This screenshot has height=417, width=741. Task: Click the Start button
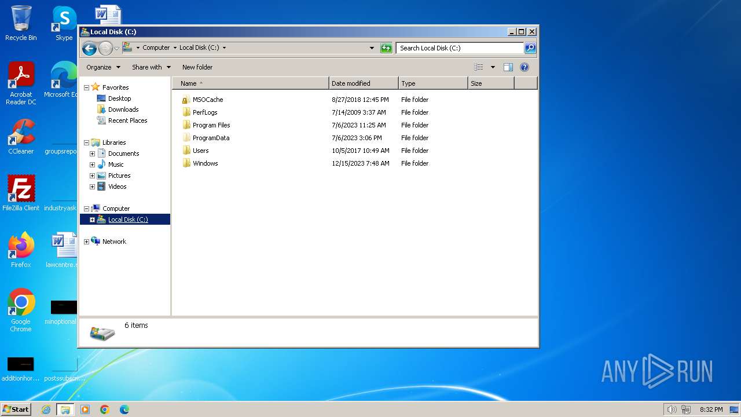pyautogui.click(x=16, y=409)
